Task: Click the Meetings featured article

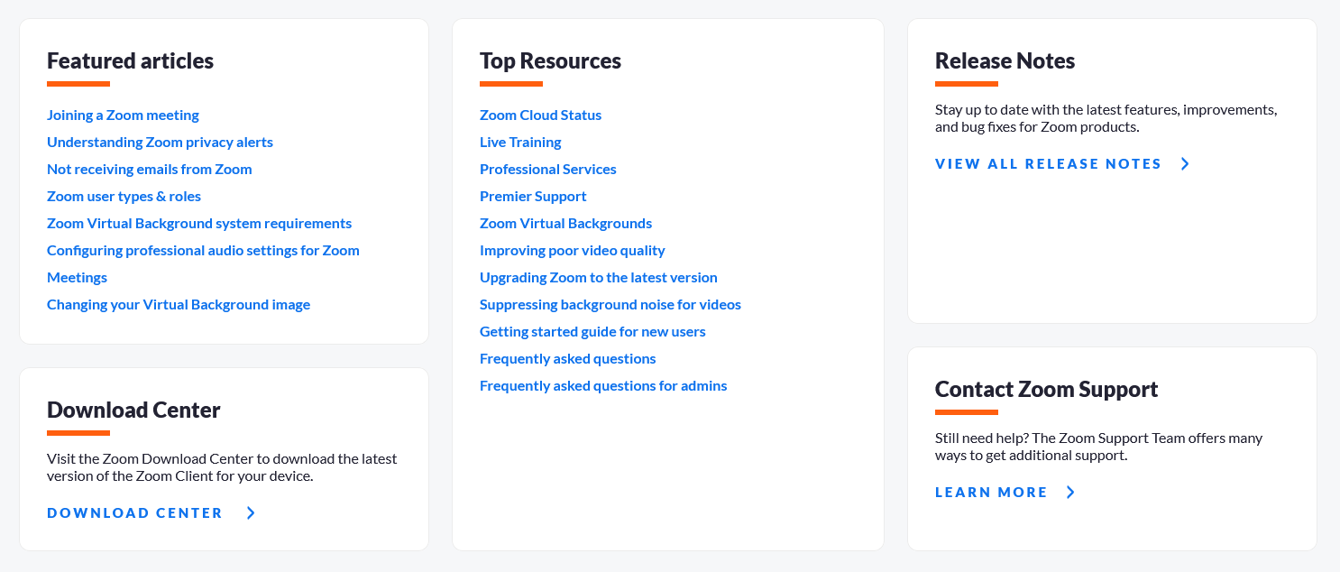Action: tap(77, 277)
